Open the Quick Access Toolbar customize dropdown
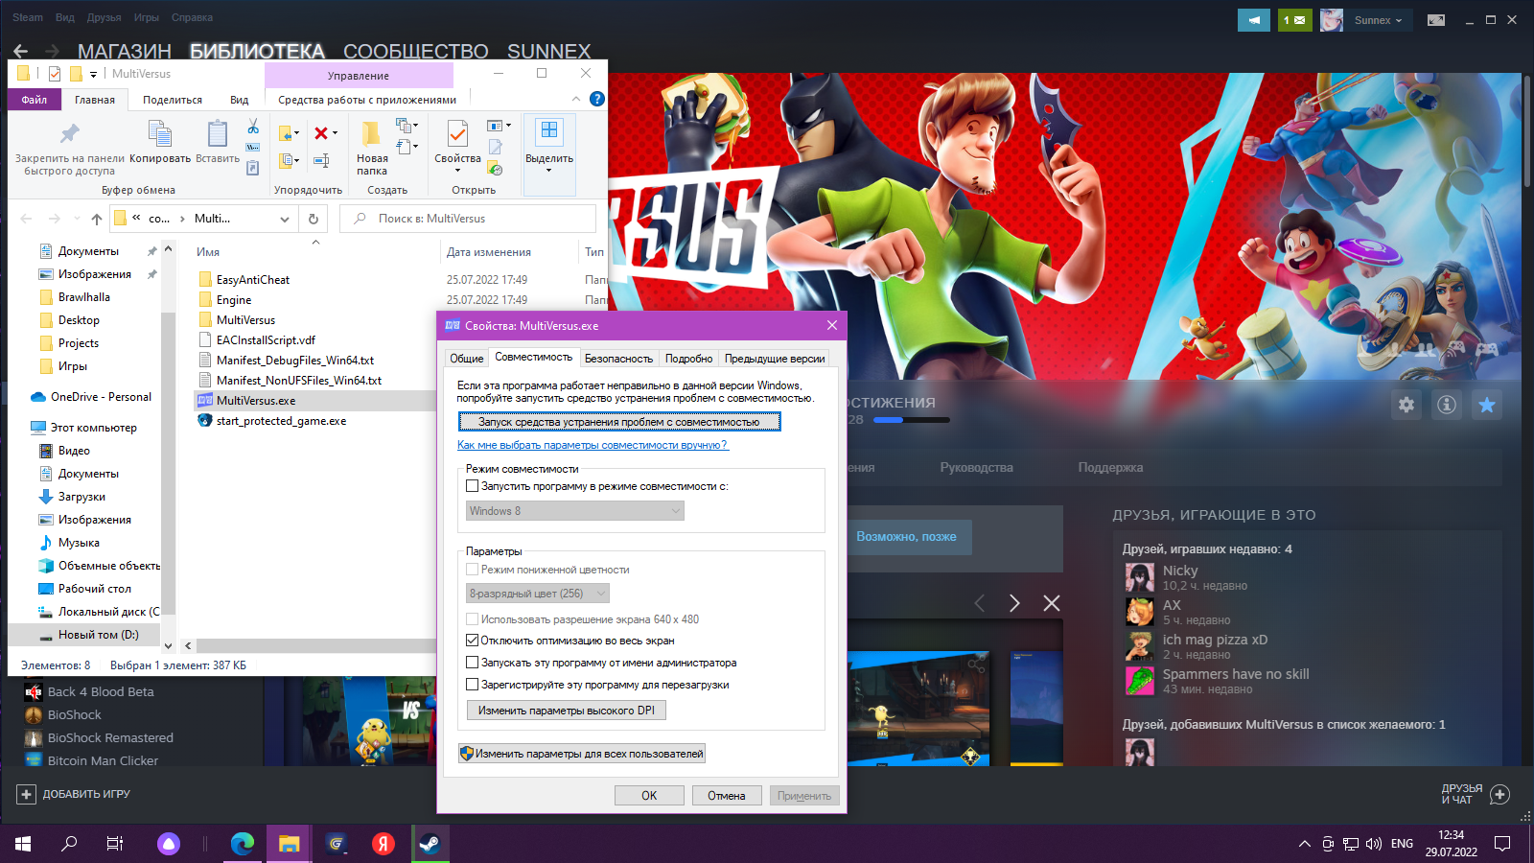1534x863 pixels. [93, 74]
